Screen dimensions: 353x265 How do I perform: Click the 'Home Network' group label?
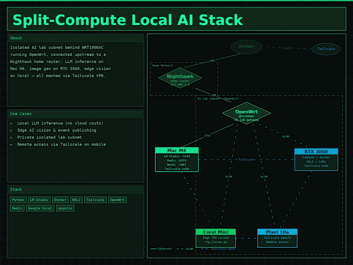click(162, 66)
